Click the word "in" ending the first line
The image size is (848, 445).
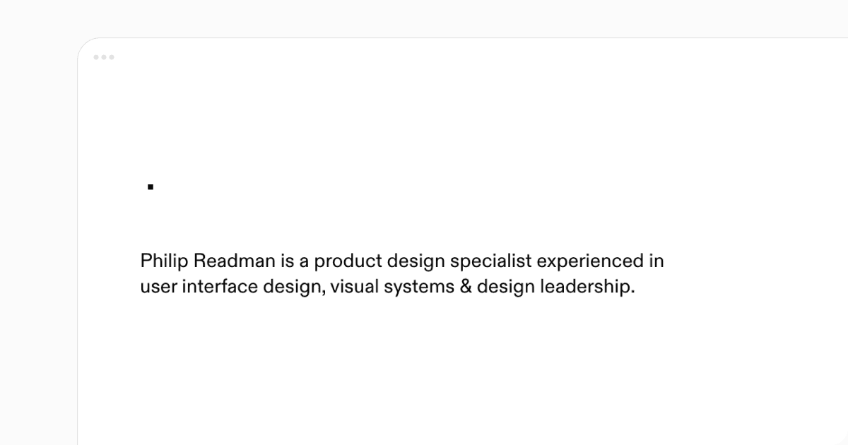[x=656, y=261]
